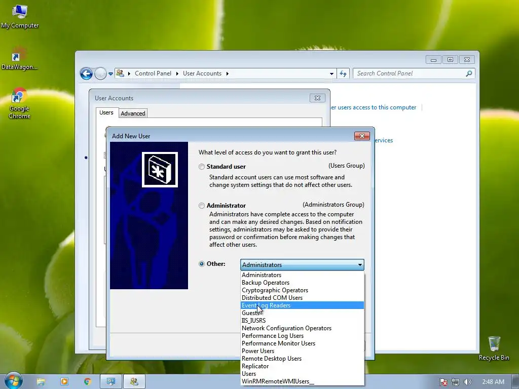Click the taskbar clock 2:48 AM
This screenshot has height=389, width=519.
click(x=493, y=382)
